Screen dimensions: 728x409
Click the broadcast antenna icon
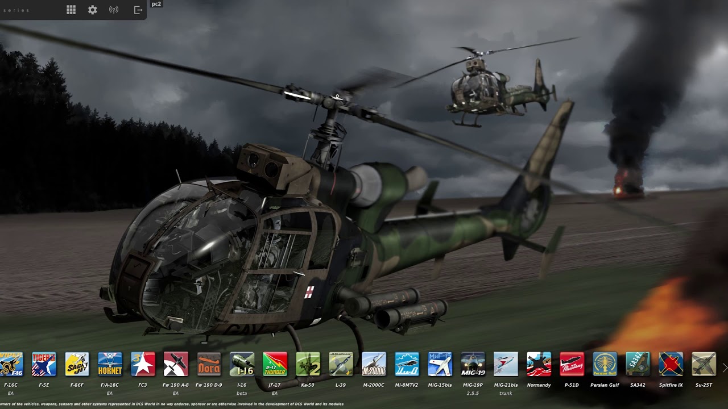tap(114, 10)
